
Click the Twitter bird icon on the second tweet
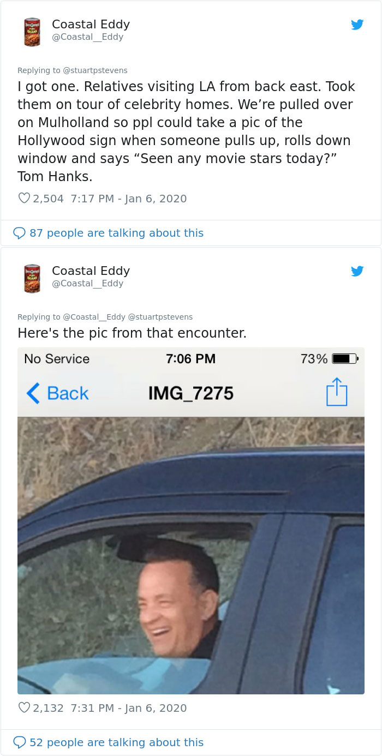357,271
